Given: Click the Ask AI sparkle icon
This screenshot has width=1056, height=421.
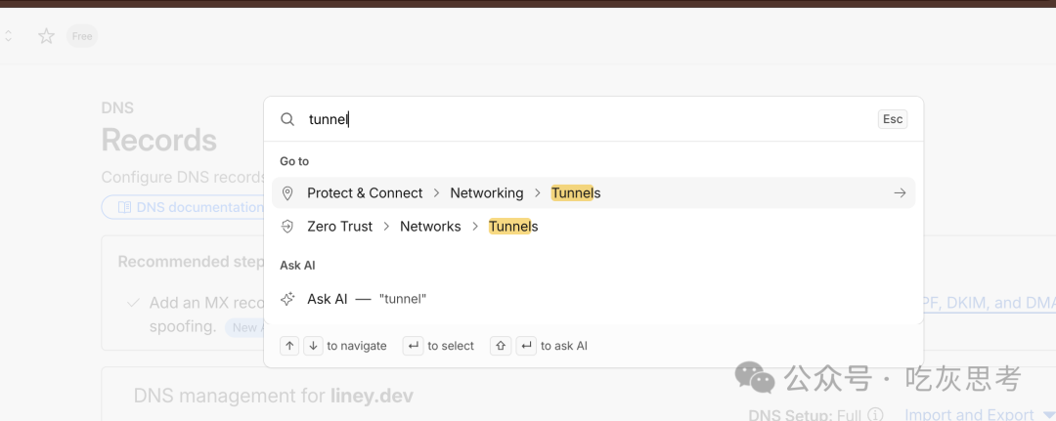Looking at the screenshot, I should (287, 299).
